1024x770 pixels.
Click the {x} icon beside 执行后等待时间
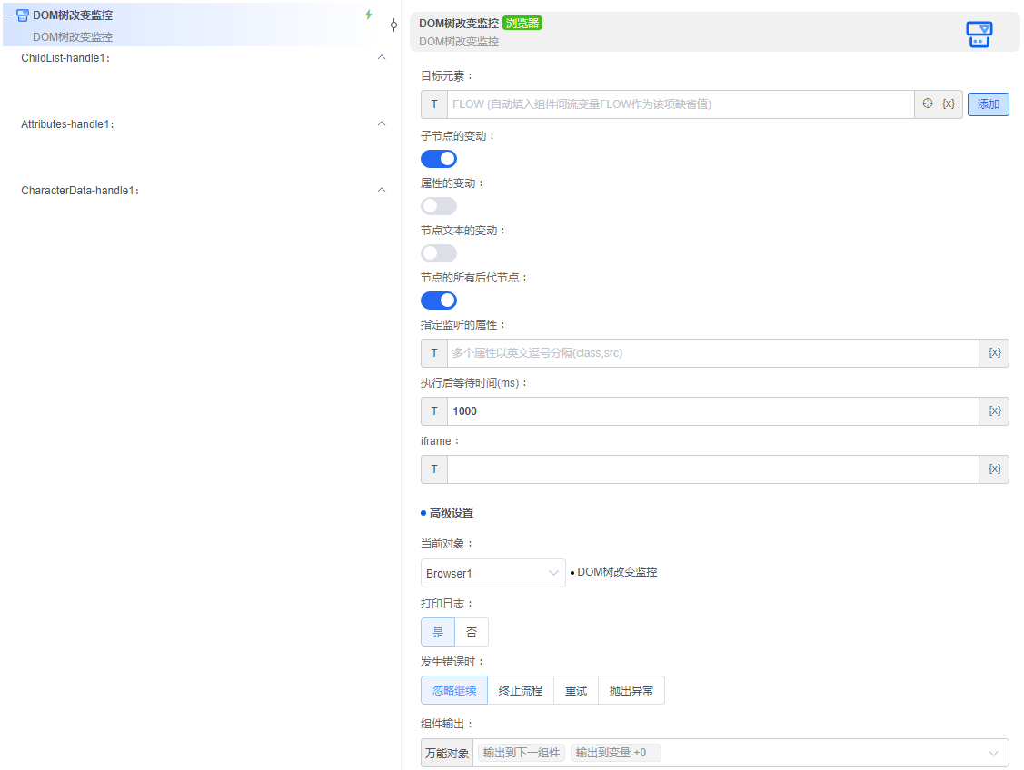tap(993, 410)
